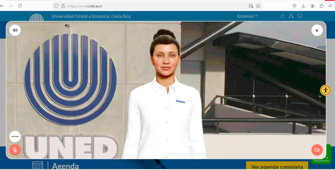The width and height of the screenshot is (335, 170).
Task: Minimize the avatar video panel with arrow icon
Action: pos(317,30)
